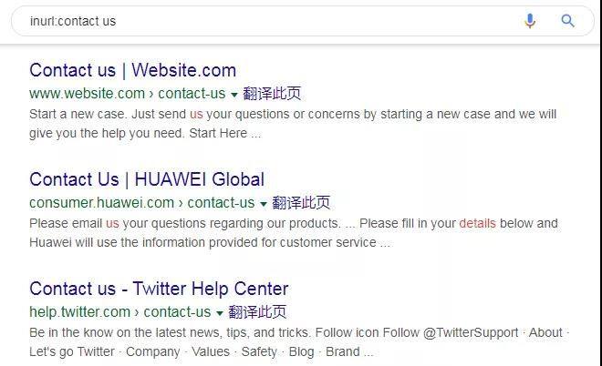Expand the dropdown arrow beside consumer.huawei.com URL
Viewport: 602px width, 366px height.
pos(264,204)
